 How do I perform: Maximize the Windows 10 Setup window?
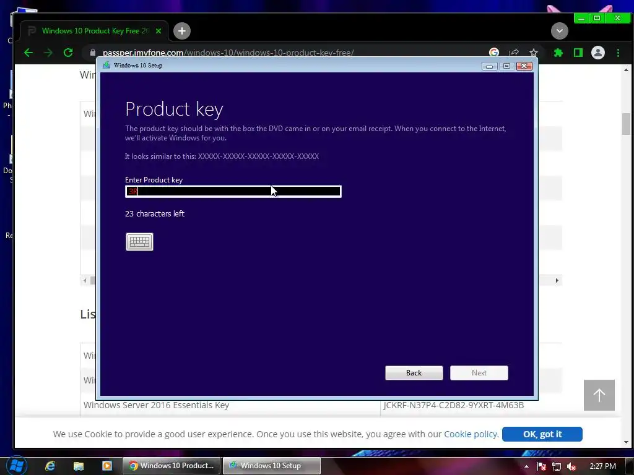pos(506,66)
